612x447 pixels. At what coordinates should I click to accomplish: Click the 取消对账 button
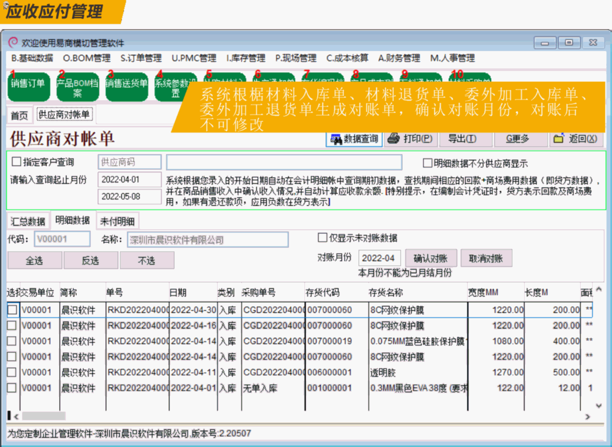click(x=486, y=258)
